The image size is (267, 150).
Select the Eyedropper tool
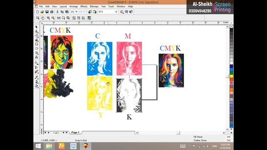(x=37, y=77)
